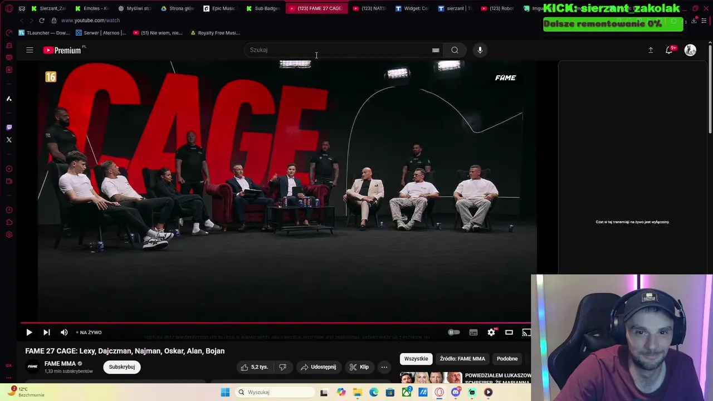Open X (Twitter) in Opera sidebar
Image resolution: width=713 pixels, height=401 pixels.
(9, 140)
